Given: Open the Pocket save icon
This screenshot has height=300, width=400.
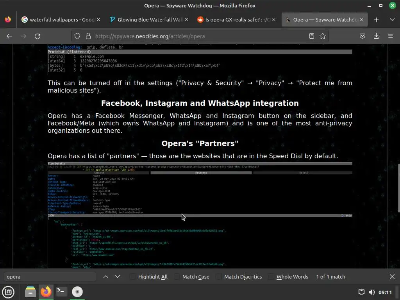Looking at the screenshot, I should pyautogui.click(x=362, y=36).
